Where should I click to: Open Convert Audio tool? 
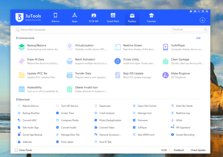(66, 127)
